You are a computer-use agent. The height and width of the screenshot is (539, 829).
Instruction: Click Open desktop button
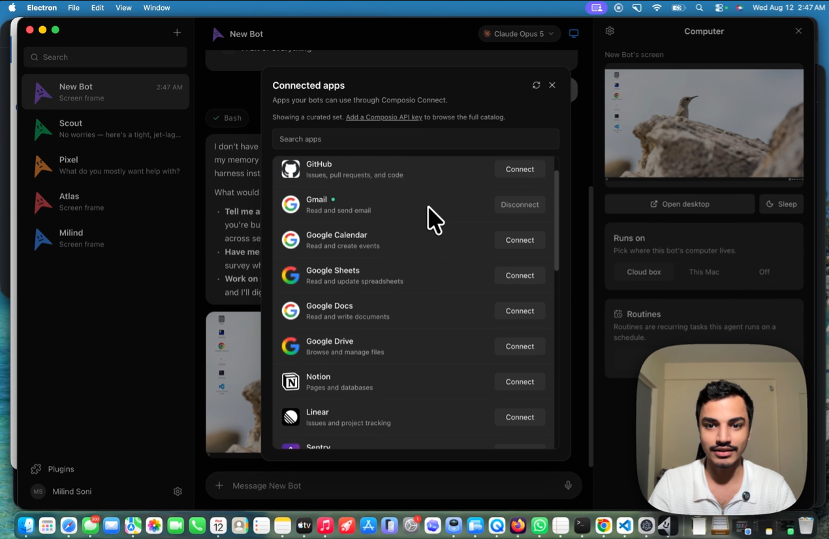click(680, 204)
